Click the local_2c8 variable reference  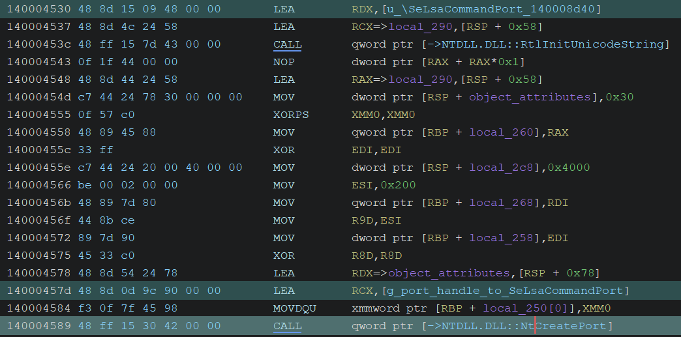pyautogui.click(x=501, y=168)
